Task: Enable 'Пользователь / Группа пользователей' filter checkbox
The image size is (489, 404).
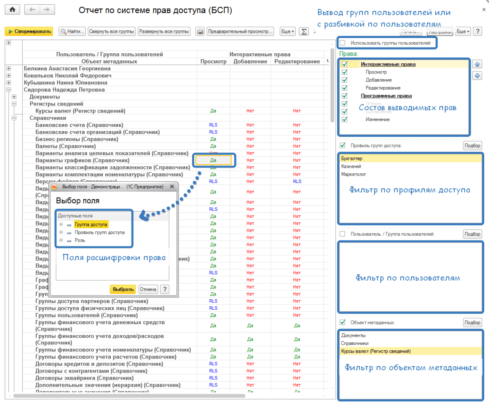Action: click(x=343, y=234)
